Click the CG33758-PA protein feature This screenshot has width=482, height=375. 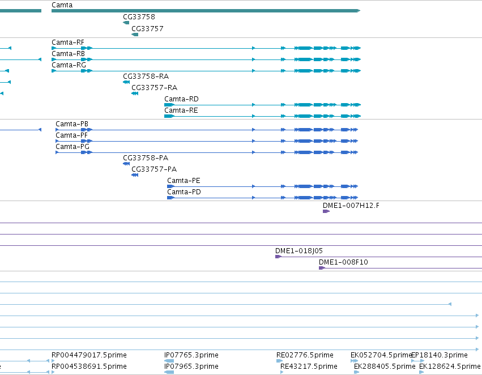pos(126,164)
